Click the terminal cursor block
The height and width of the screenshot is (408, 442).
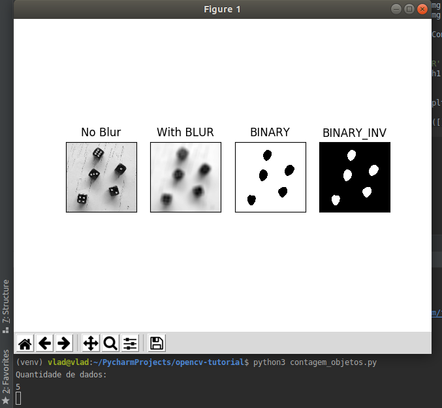click(18, 398)
